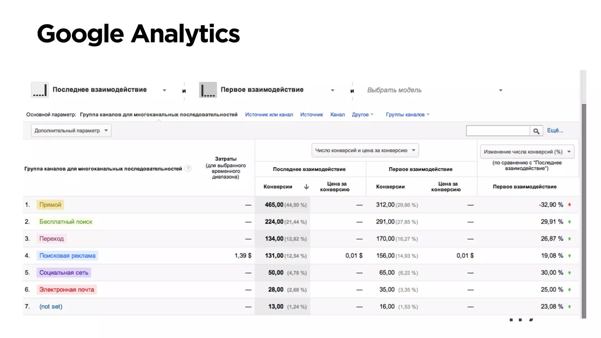Viewport: 601px width, 338px height.
Task: Click green up arrow next to 30,00 %
Action: click(x=569, y=273)
